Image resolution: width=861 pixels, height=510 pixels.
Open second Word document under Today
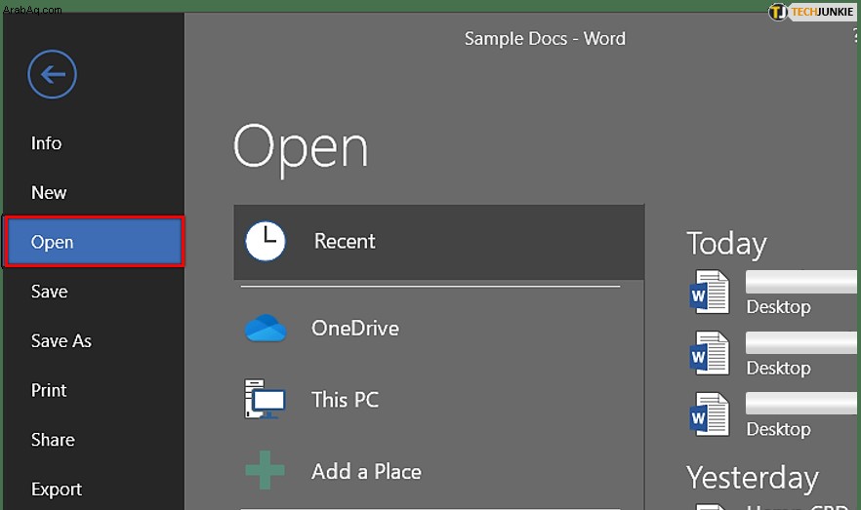(710, 353)
